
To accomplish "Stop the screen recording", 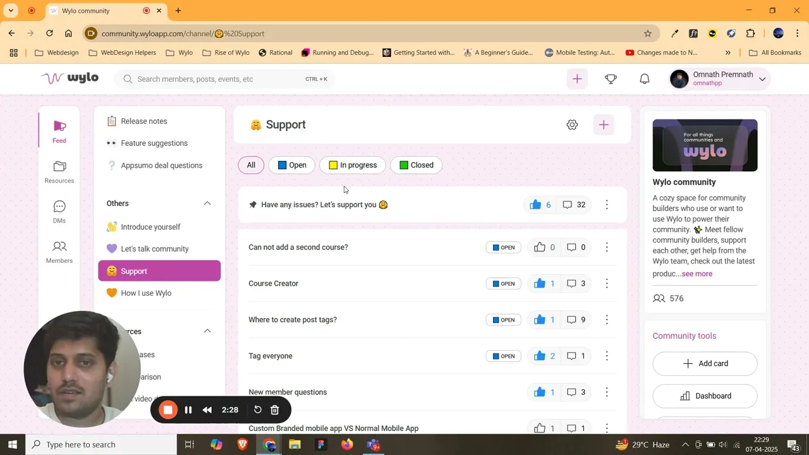I will coord(168,410).
